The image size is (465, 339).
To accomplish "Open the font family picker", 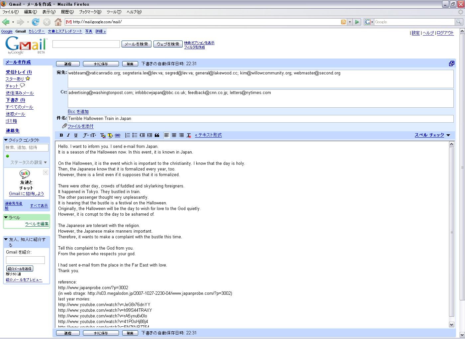I will [86, 135].
